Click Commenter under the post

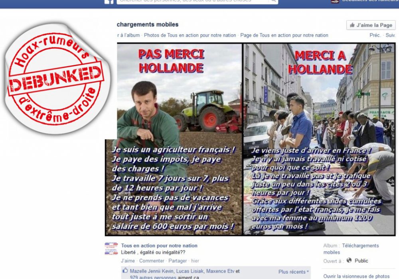(x=152, y=261)
